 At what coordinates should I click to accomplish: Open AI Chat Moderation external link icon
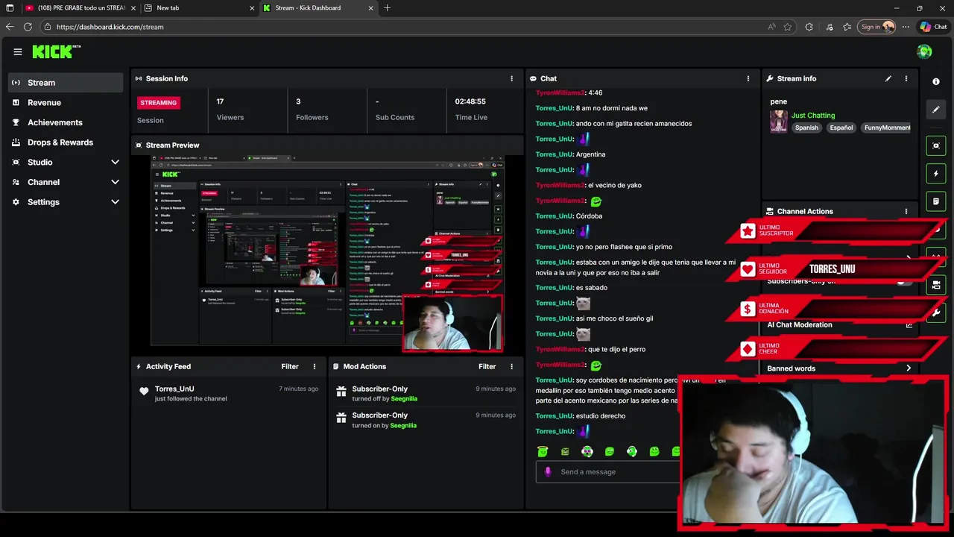(909, 324)
